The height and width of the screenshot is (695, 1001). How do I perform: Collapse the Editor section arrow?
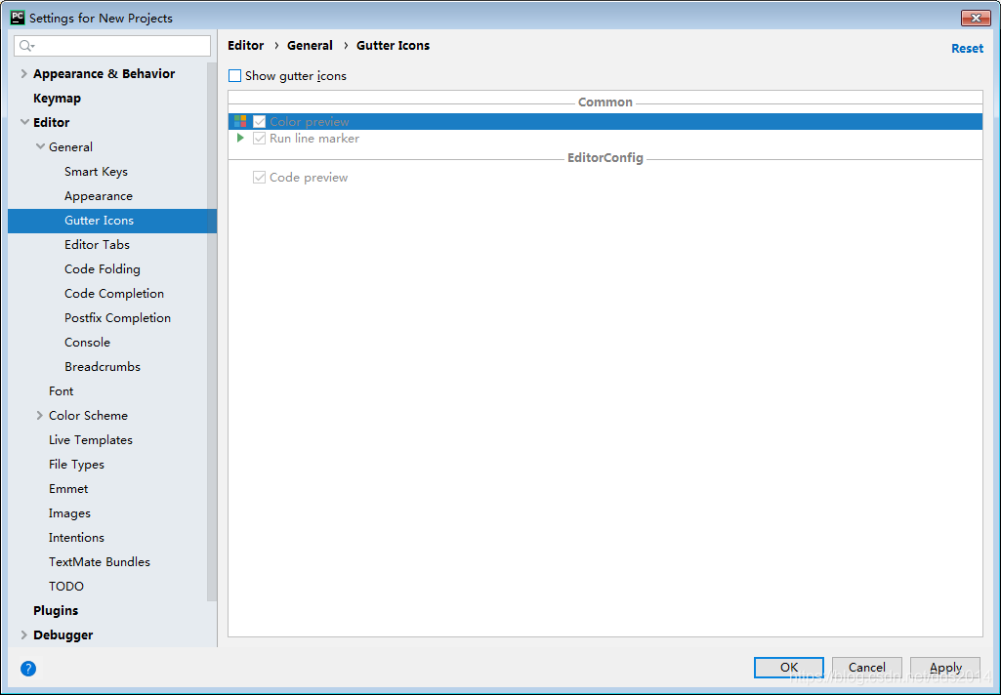[24, 122]
